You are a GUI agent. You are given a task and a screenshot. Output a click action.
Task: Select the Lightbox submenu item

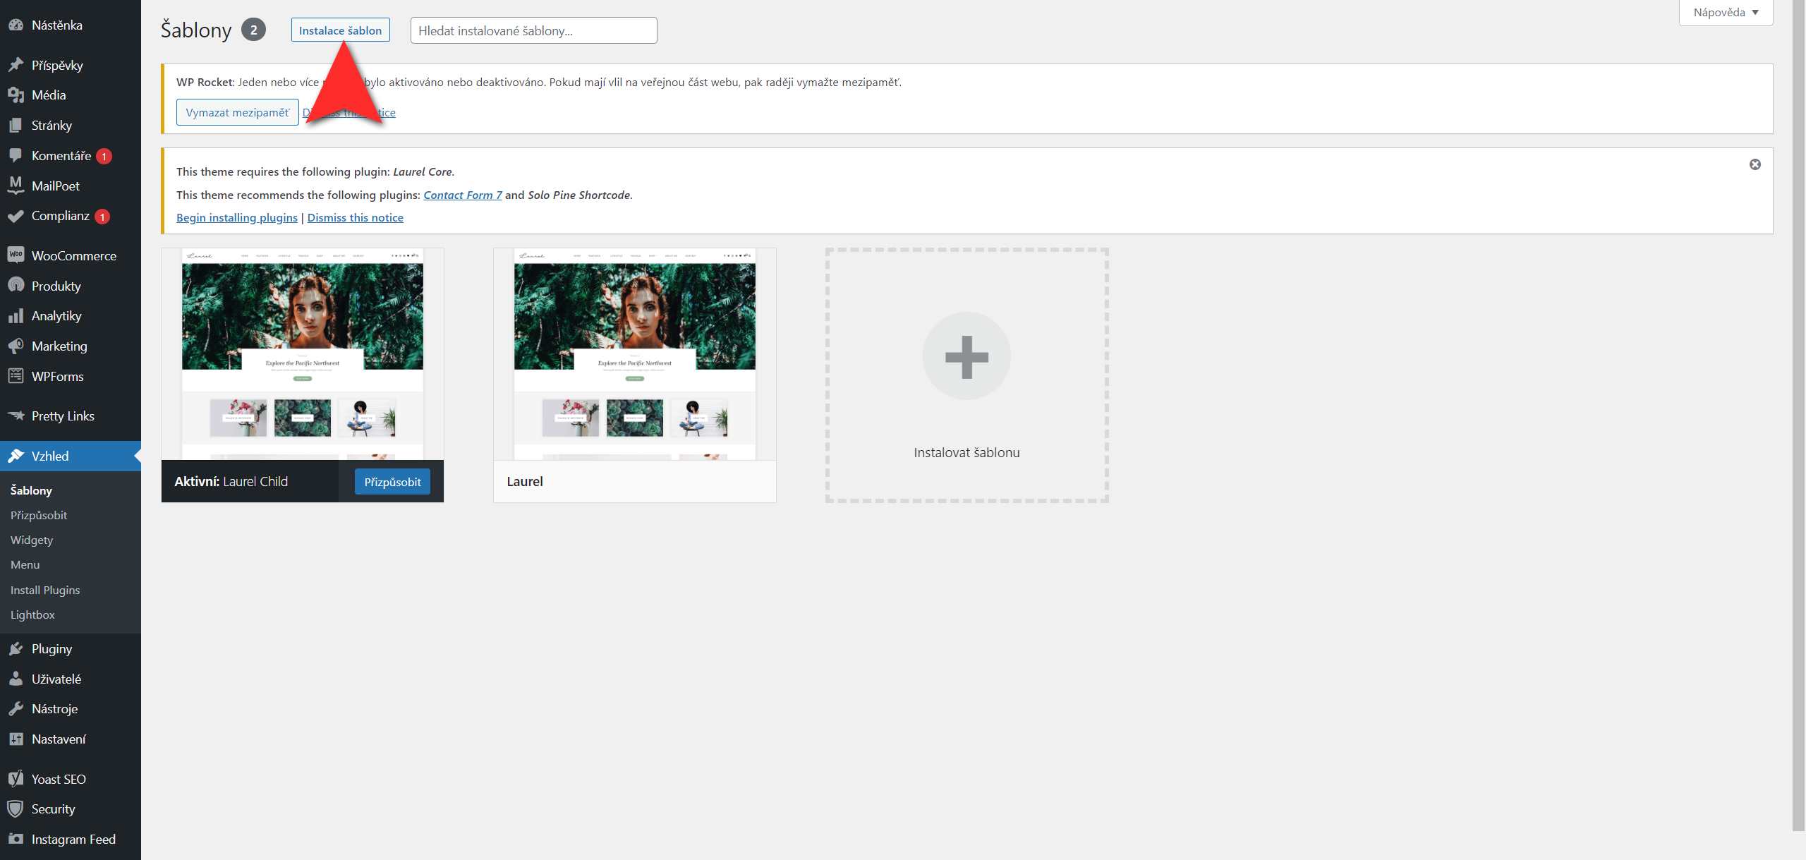(x=32, y=614)
